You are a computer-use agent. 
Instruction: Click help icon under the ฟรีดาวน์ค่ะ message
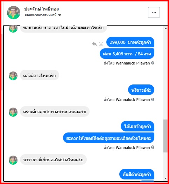coord(153,100)
